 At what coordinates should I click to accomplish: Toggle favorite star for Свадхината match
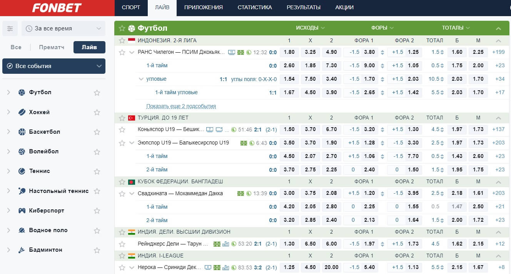(x=122, y=193)
